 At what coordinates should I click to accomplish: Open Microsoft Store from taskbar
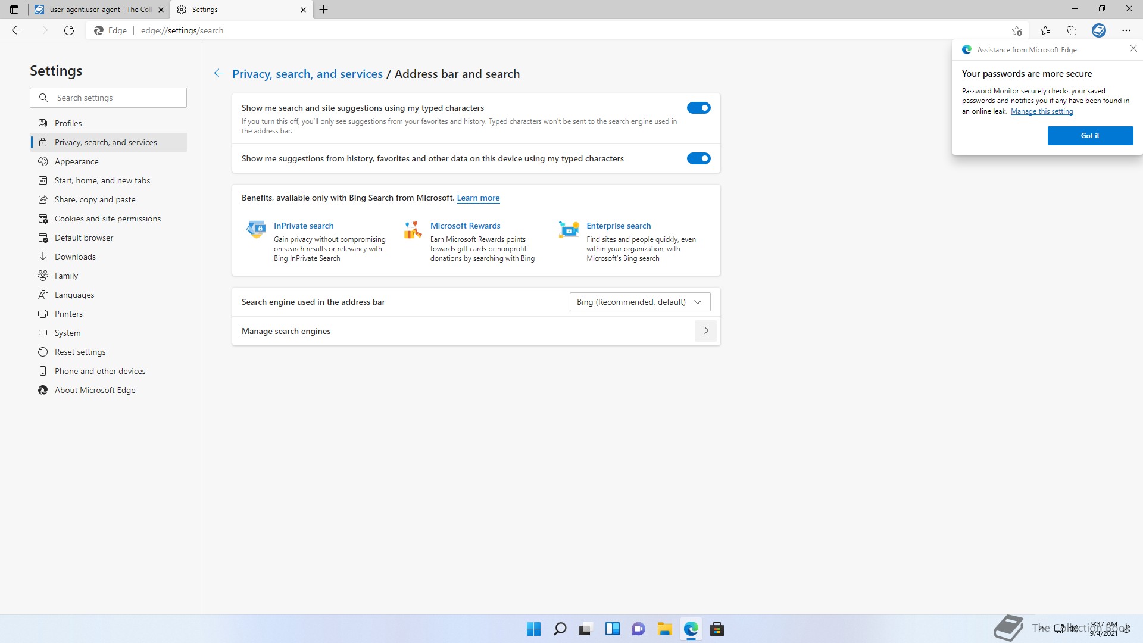[717, 629]
